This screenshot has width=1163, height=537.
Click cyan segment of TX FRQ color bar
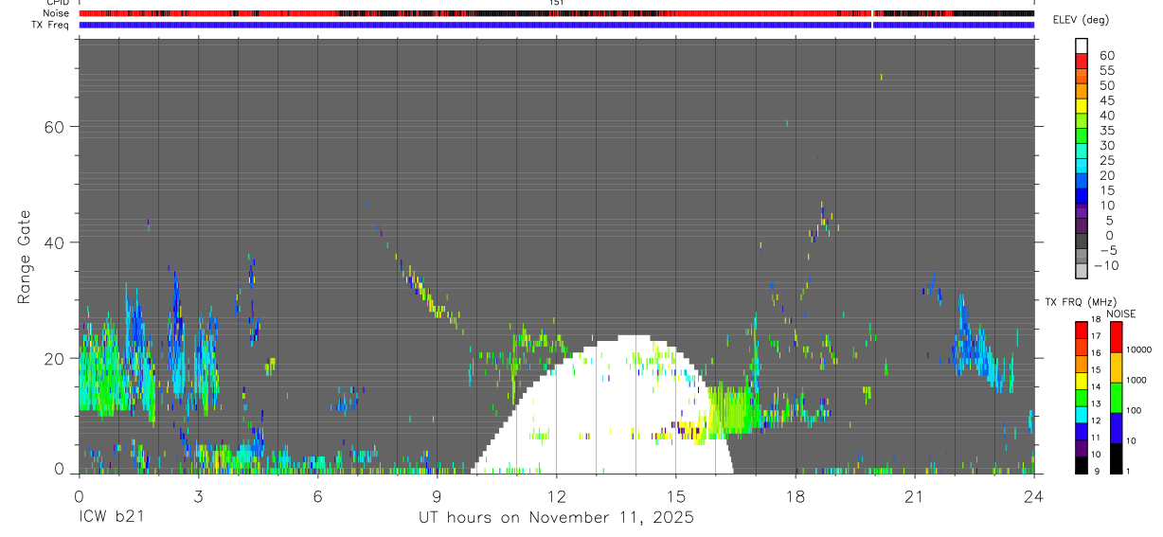[x=1081, y=413]
